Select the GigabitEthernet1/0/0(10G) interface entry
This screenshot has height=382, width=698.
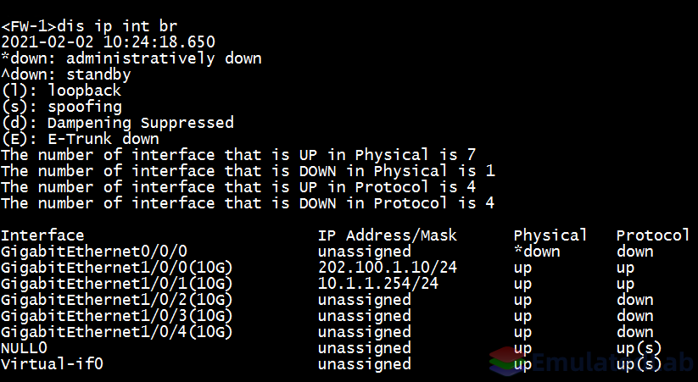pyautogui.click(x=117, y=268)
